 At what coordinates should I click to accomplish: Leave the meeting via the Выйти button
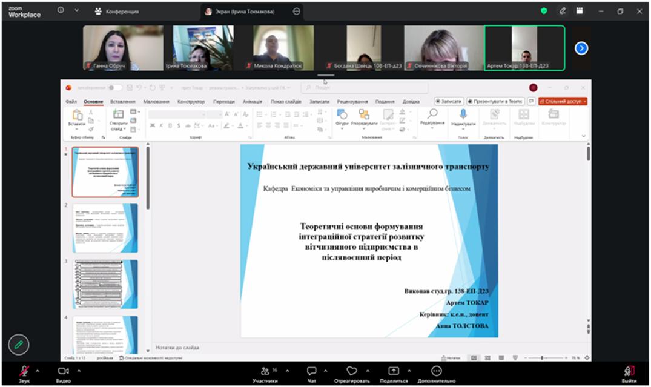pyautogui.click(x=629, y=371)
